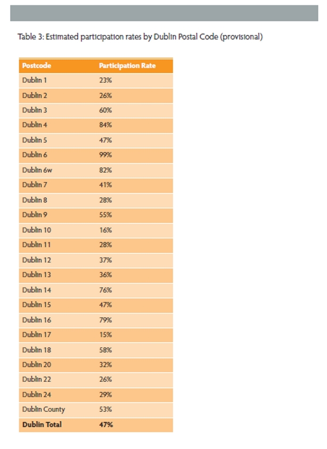Click the 99% participation rate value
The image size is (327, 449).
pos(105,155)
